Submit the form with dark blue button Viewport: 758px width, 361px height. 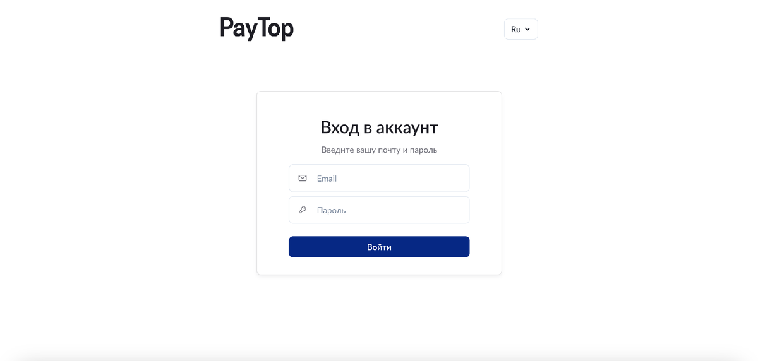(x=379, y=247)
